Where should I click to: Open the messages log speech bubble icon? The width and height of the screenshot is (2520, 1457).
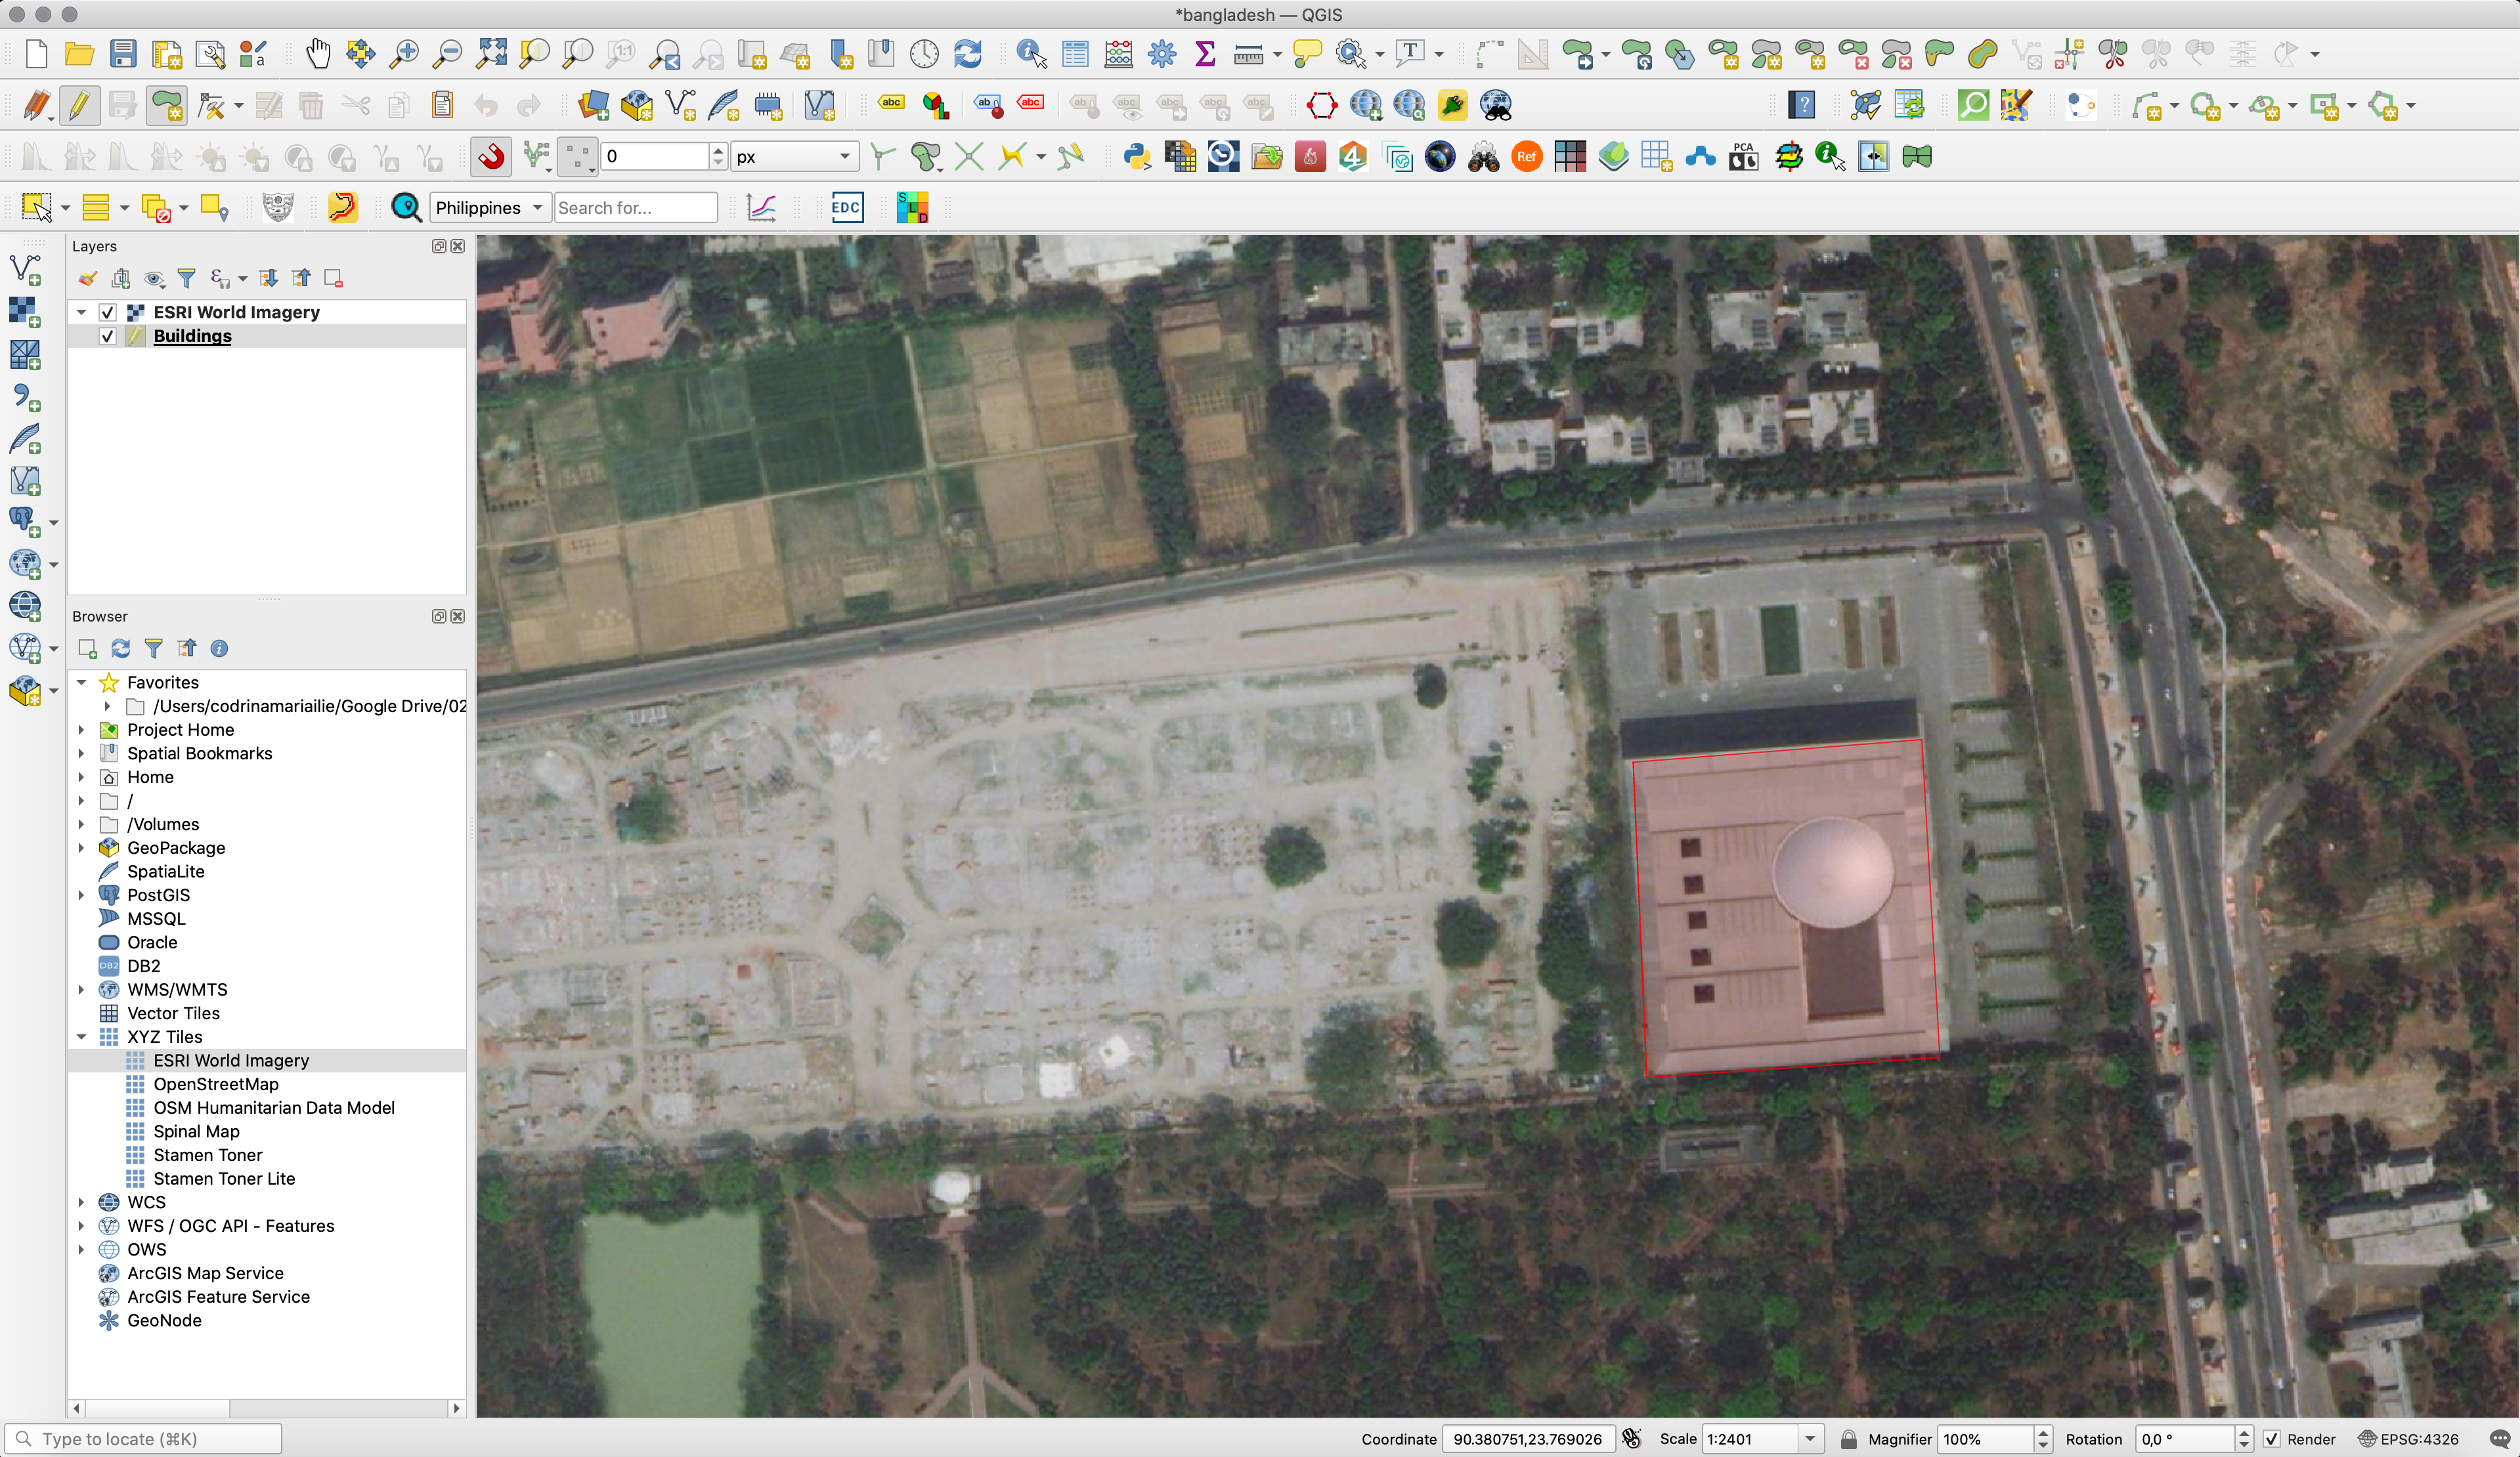point(2499,1439)
